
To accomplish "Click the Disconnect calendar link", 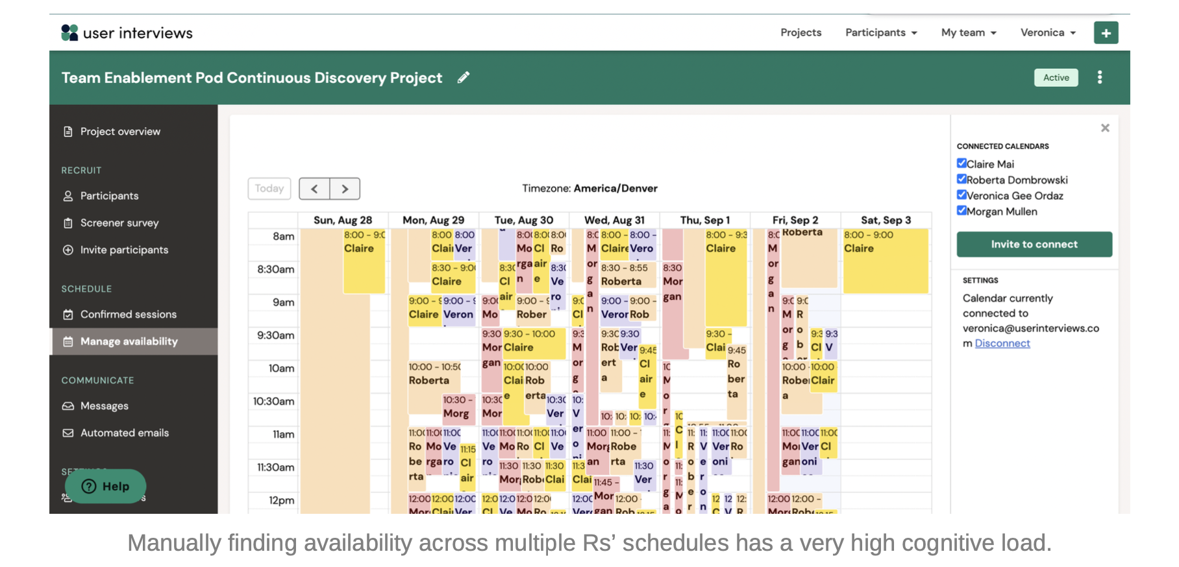I will 1002,343.
